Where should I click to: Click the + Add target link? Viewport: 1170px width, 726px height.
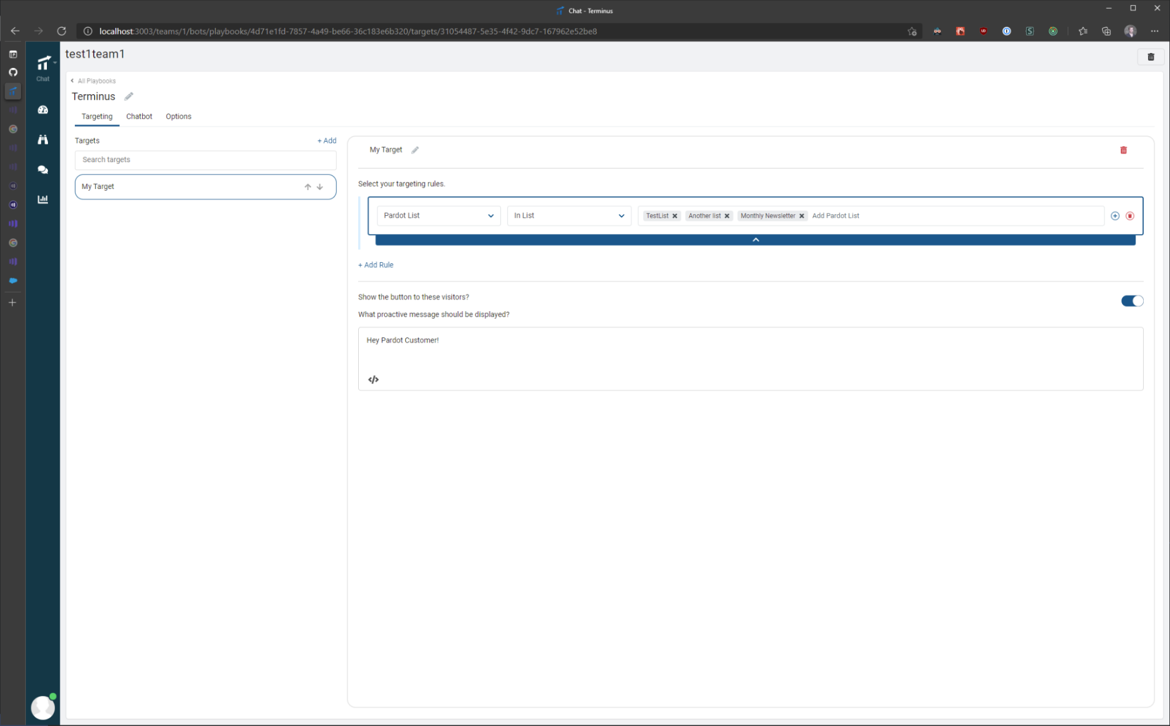[327, 141]
